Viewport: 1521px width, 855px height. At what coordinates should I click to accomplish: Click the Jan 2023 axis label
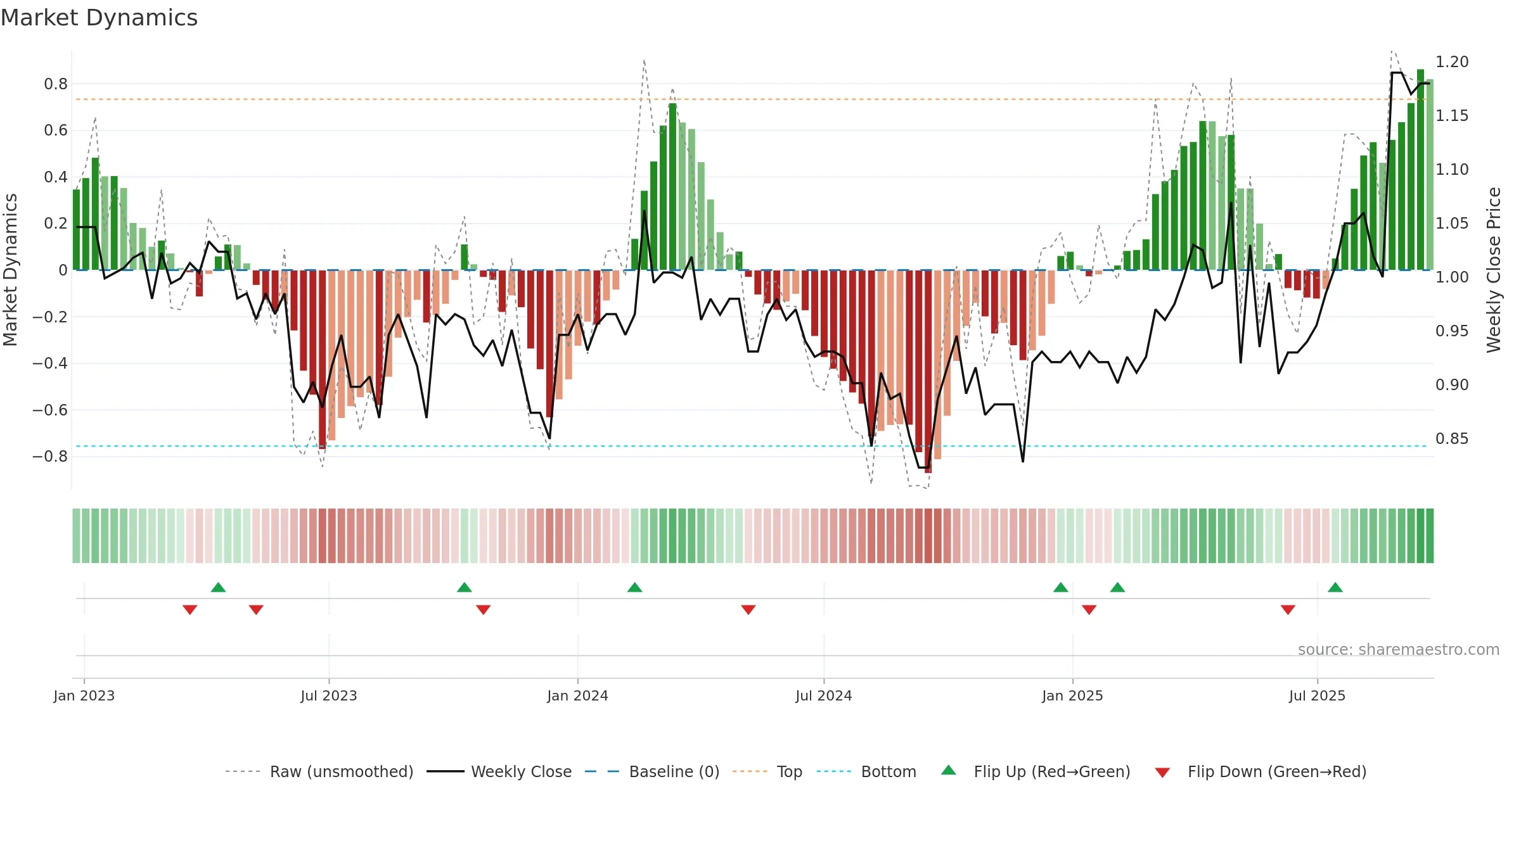84,695
